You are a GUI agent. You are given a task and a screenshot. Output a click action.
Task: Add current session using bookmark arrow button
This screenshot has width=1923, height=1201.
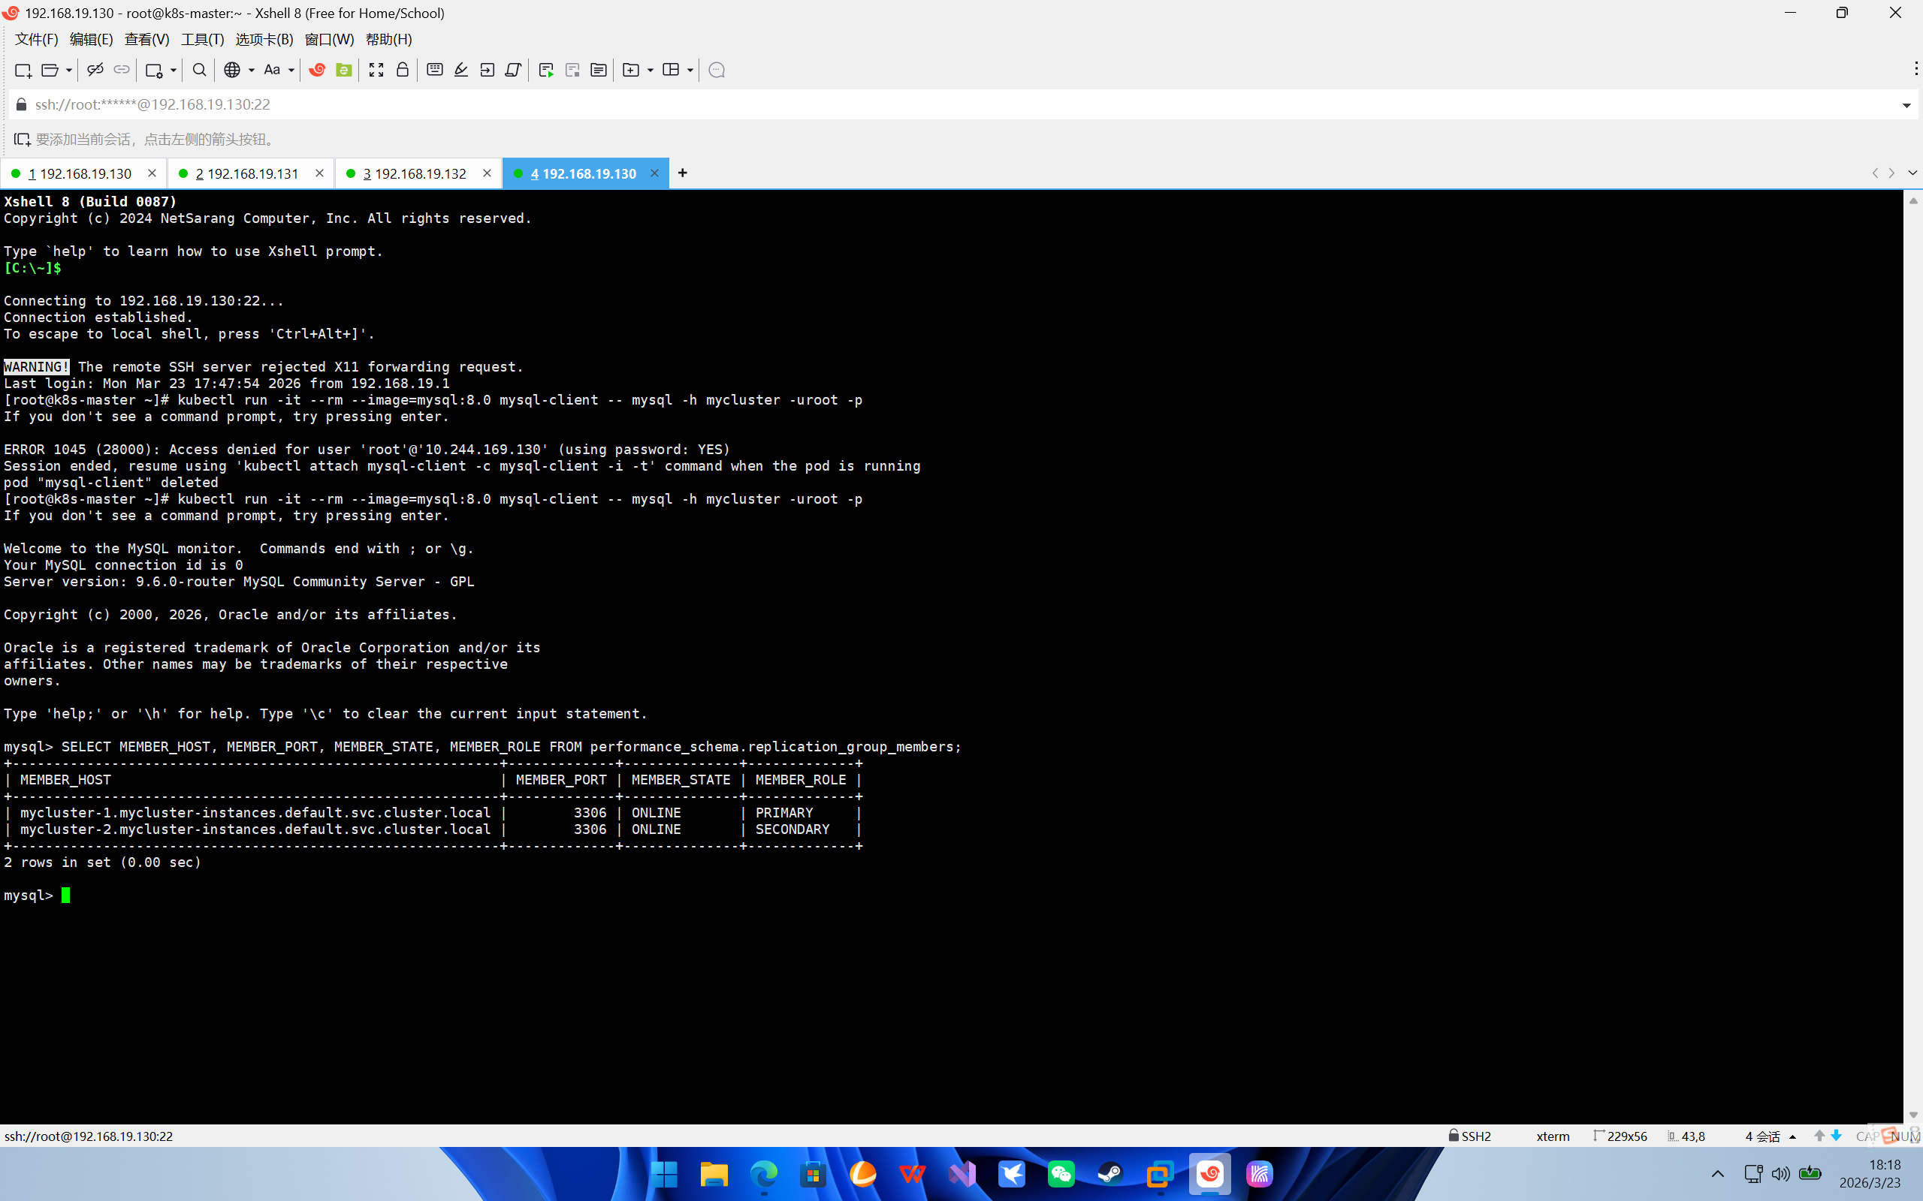pos(23,140)
